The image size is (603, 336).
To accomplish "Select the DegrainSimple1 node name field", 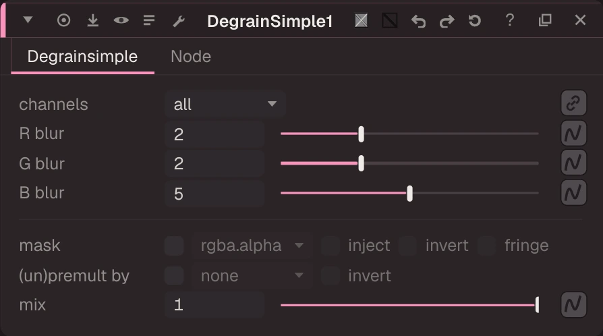I will [270, 21].
